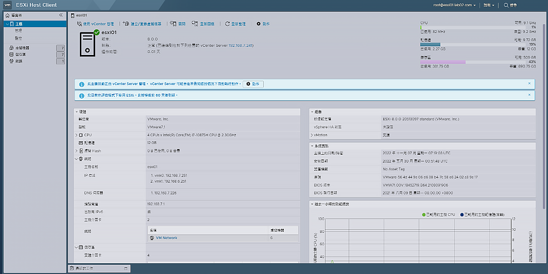The height and width of the screenshot is (274, 548).
Task: Collapse the Host tree node chevron
Action: (x=7, y=24)
